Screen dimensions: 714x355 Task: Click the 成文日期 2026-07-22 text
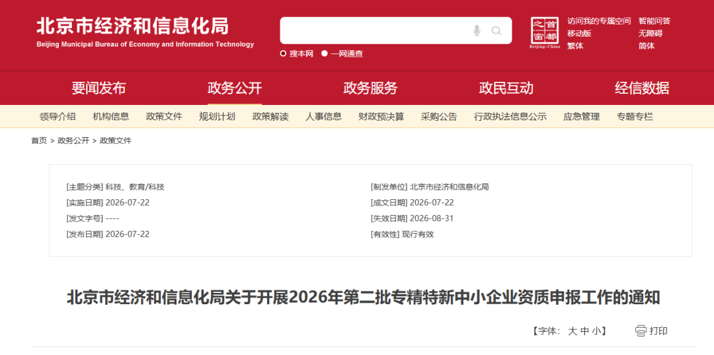(x=412, y=203)
